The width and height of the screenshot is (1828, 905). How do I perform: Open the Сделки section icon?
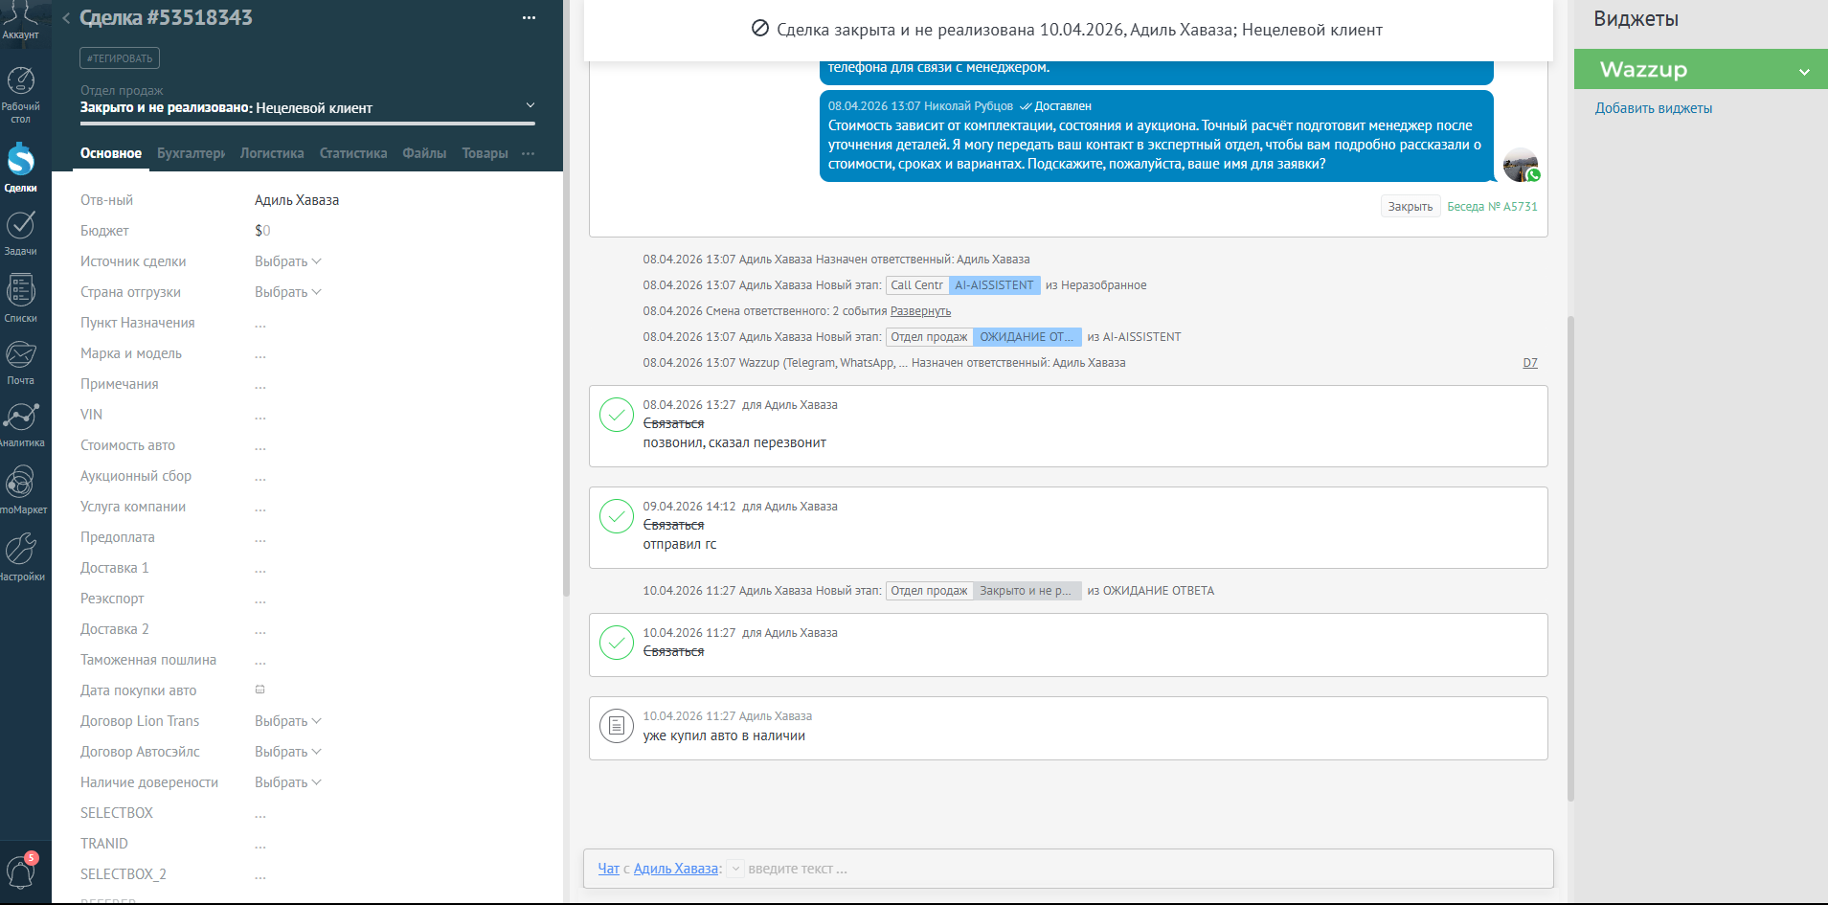pyautogui.click(x=20, y=168)
